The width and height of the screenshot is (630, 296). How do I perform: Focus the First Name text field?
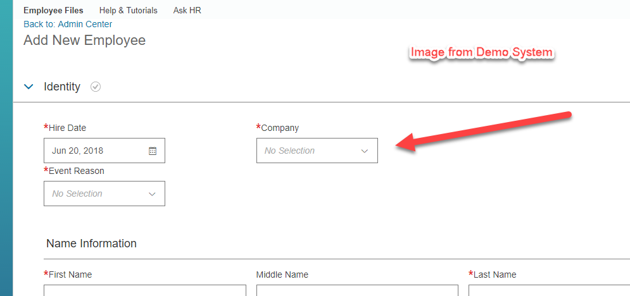coord(144,290)
